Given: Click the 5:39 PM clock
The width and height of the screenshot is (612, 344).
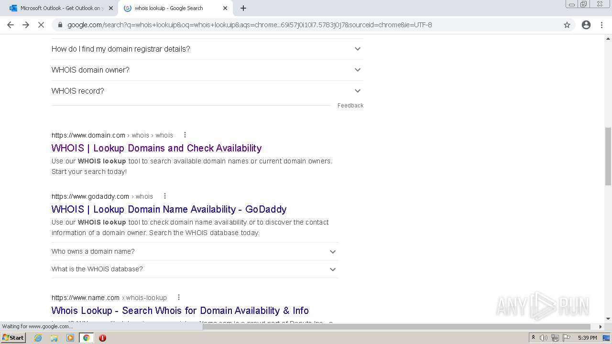Looking at the screenshot, I should click(x=588, y=338).
